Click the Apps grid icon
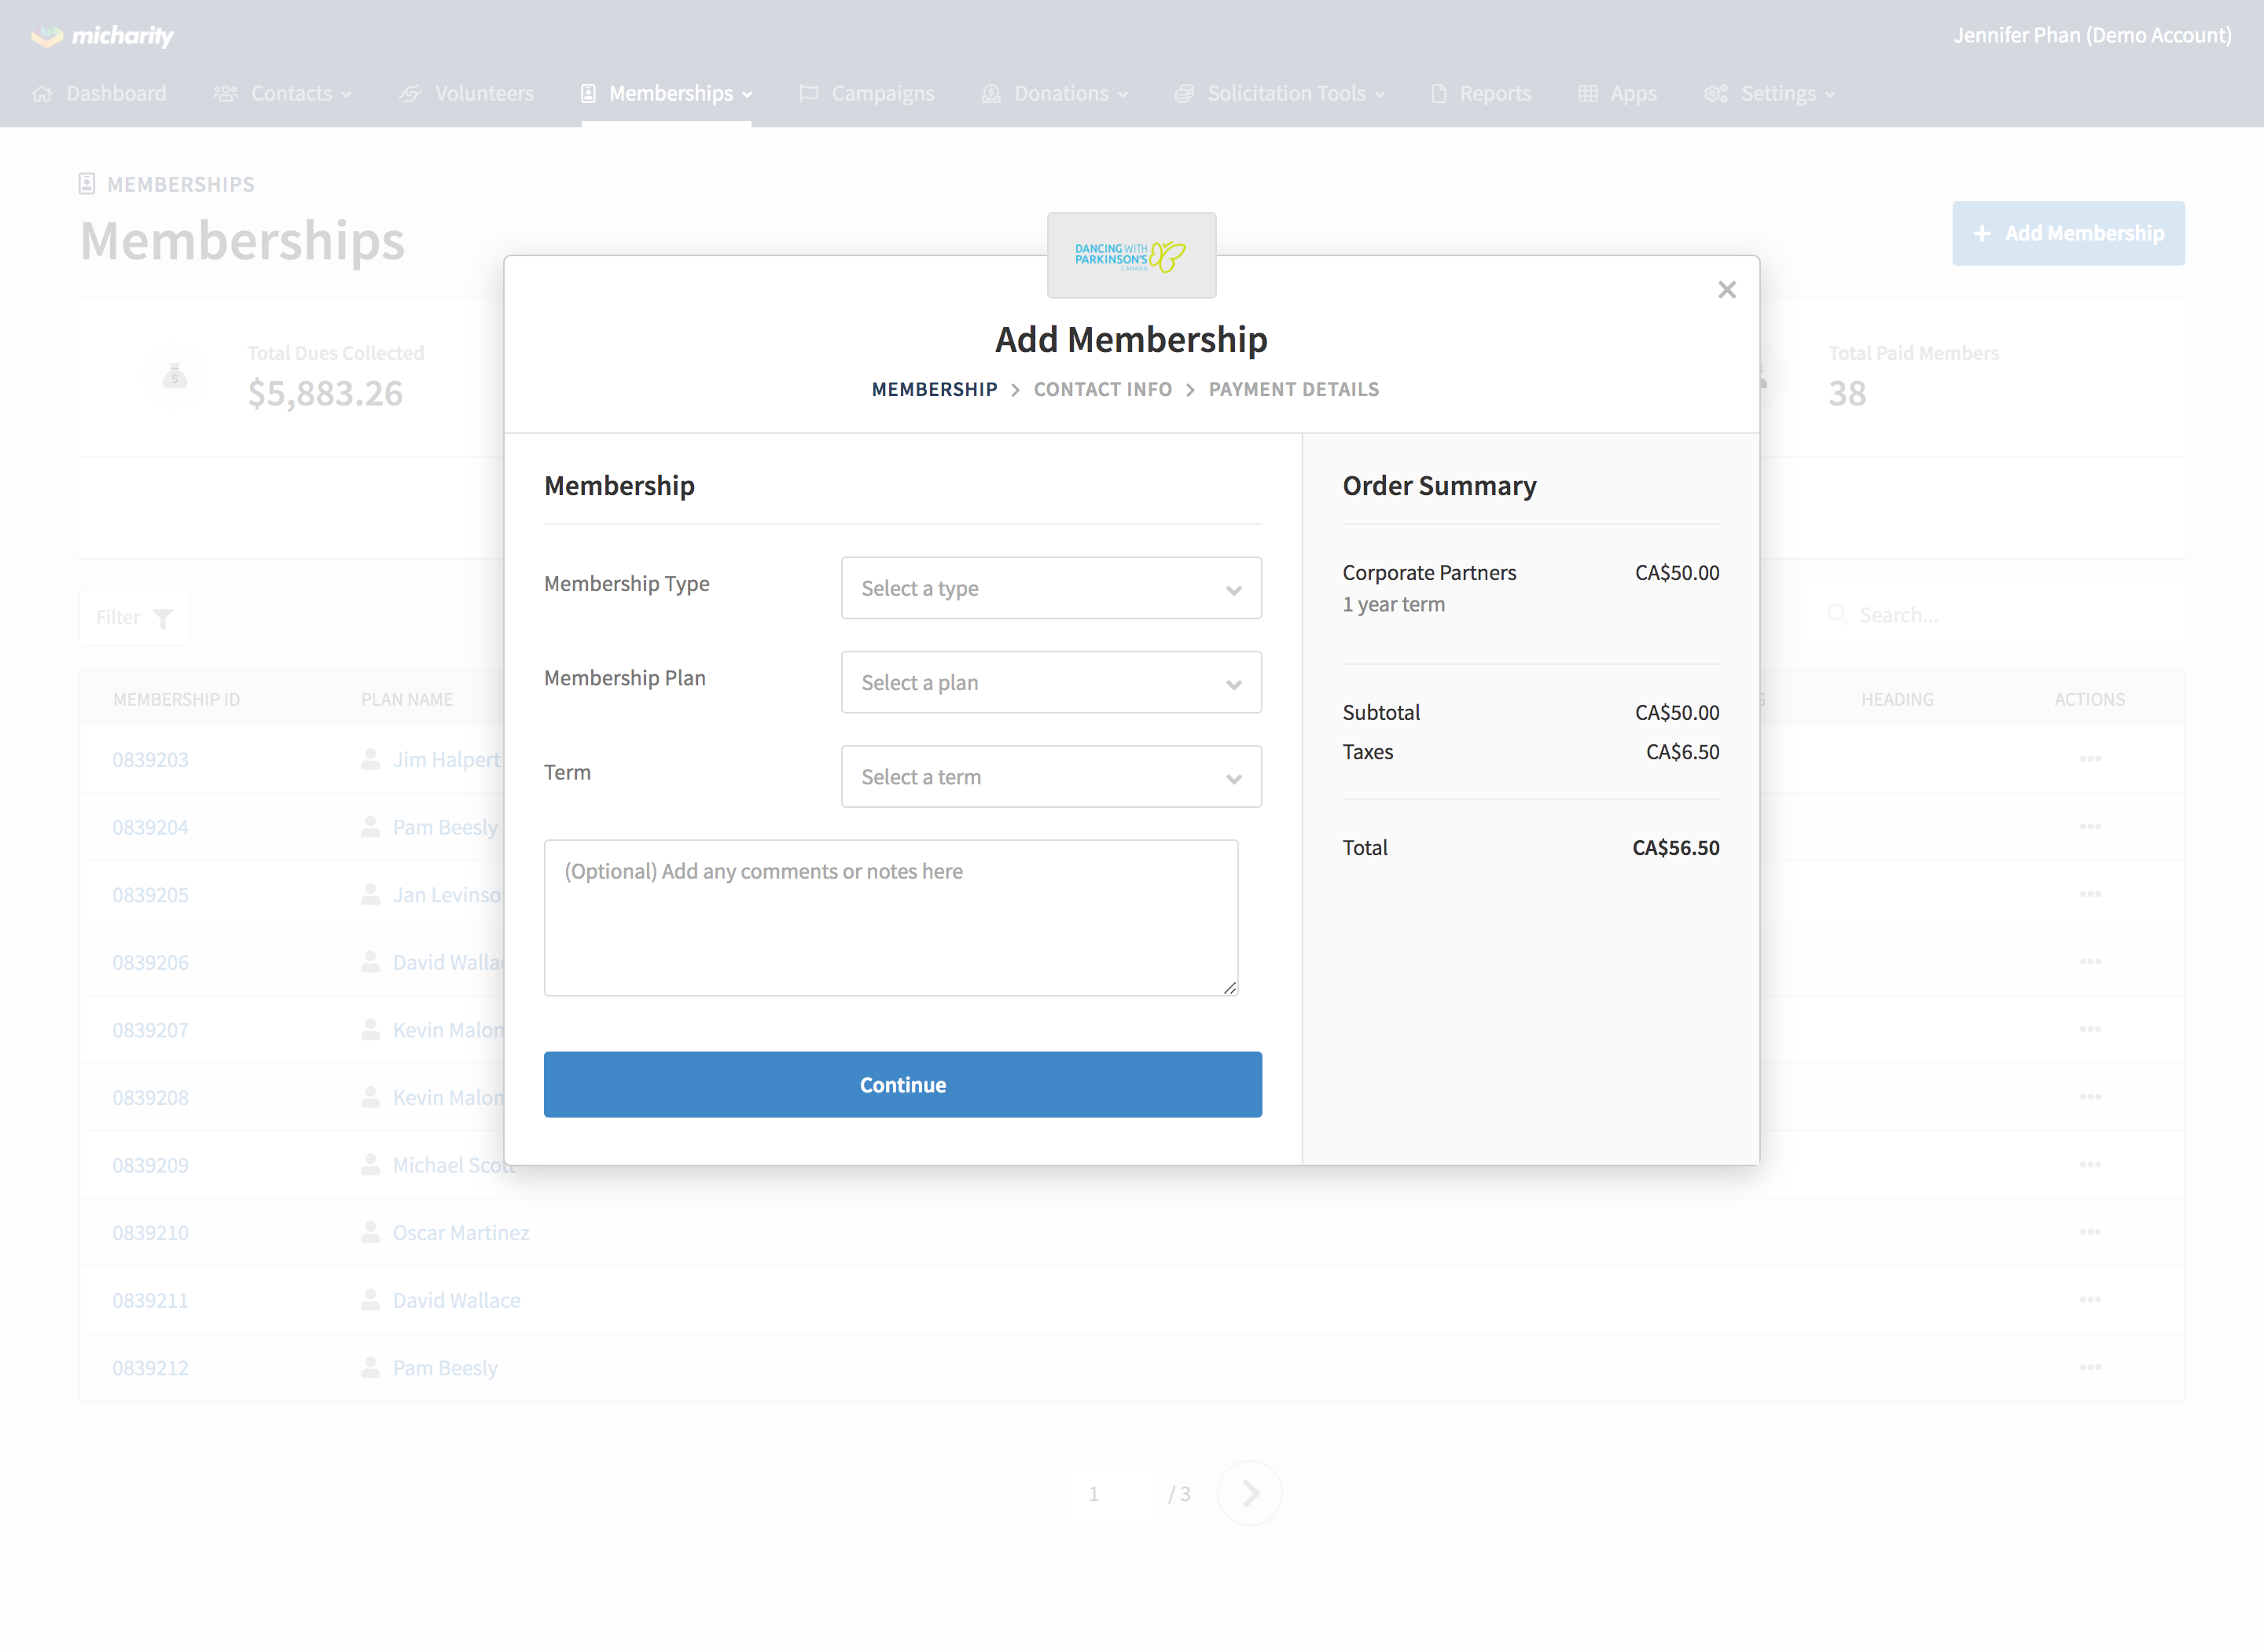 pos(1588,94)
